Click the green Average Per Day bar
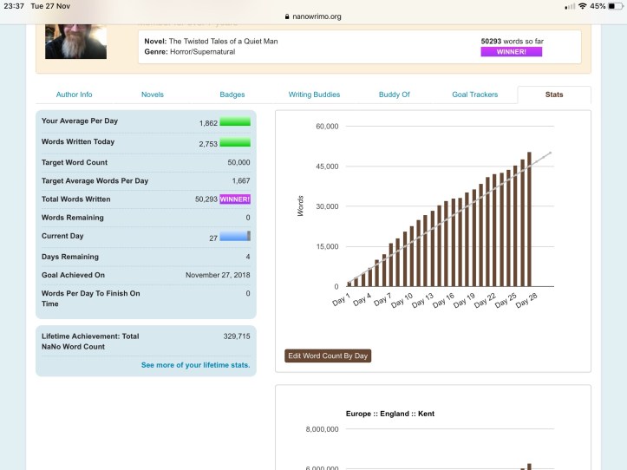The image size is (627, 470). tap(234, 122)
